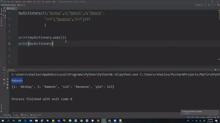Open the Python Console tool window button

click(36, 115)
